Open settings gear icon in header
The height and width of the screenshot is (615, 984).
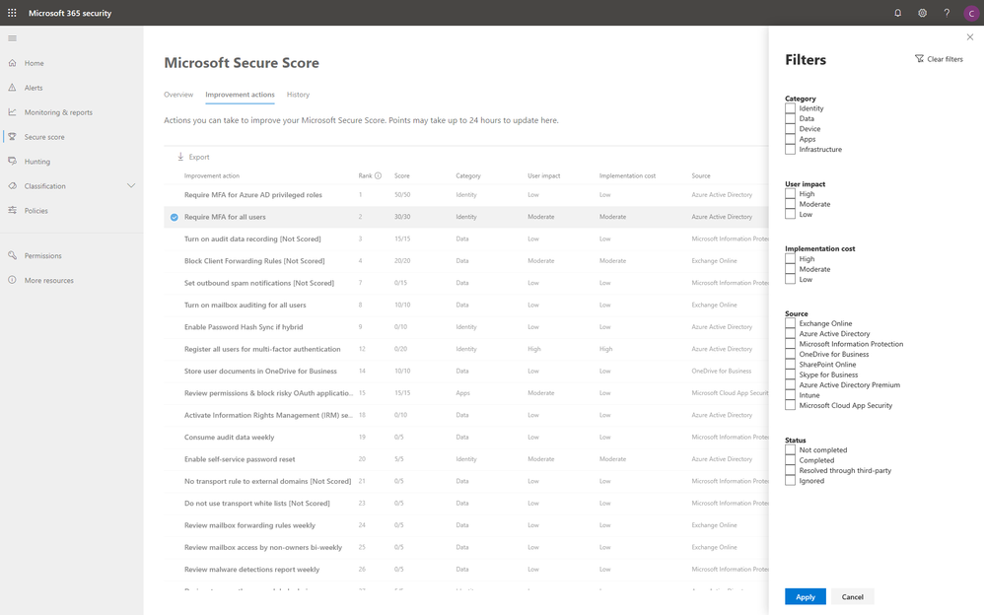(922, 13)
